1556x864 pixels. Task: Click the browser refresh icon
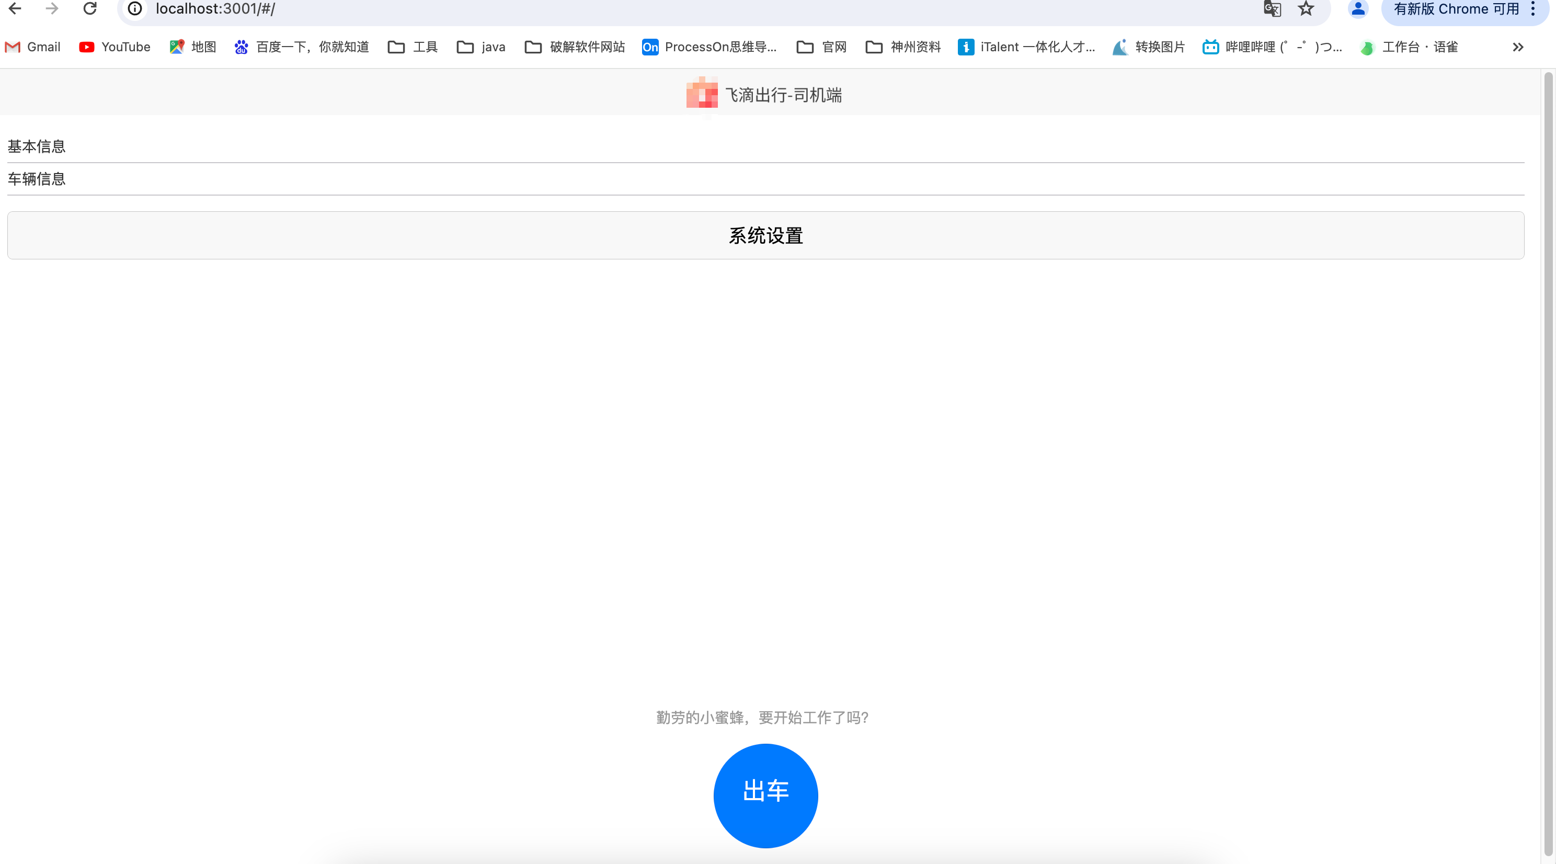90,9
